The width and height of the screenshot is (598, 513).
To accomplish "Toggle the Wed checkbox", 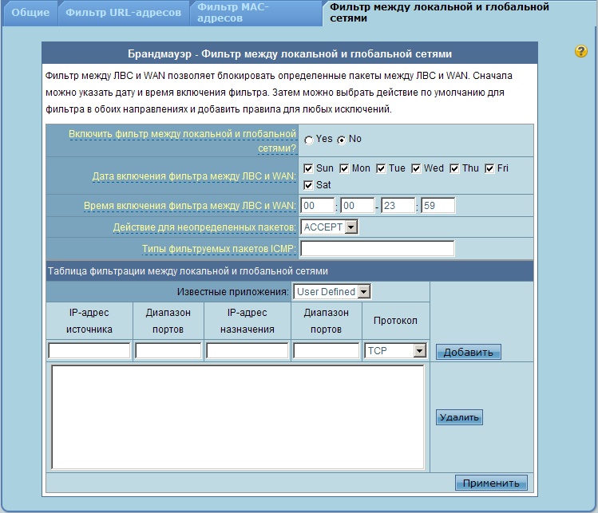I will coord(416,168).
